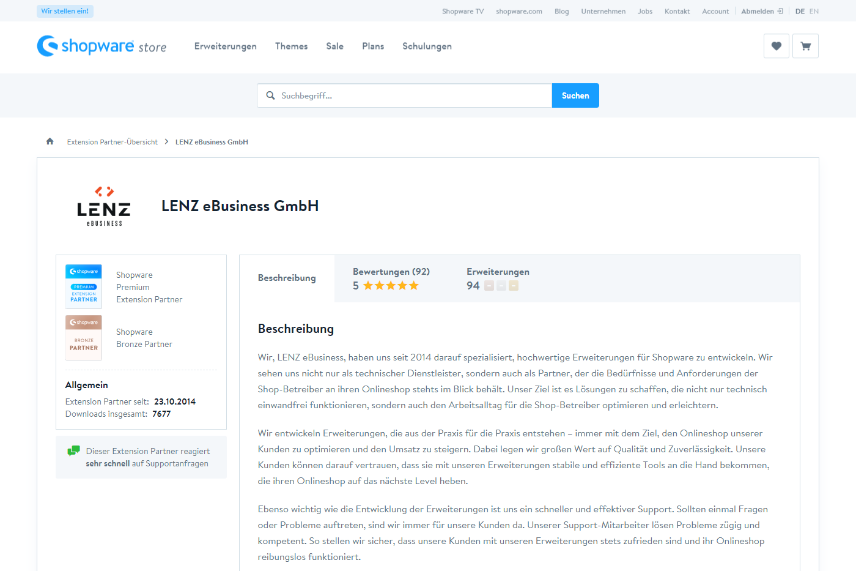856x571 pixels.
Task: Click the Bronze Partner badge
Action: coord(84,338)
